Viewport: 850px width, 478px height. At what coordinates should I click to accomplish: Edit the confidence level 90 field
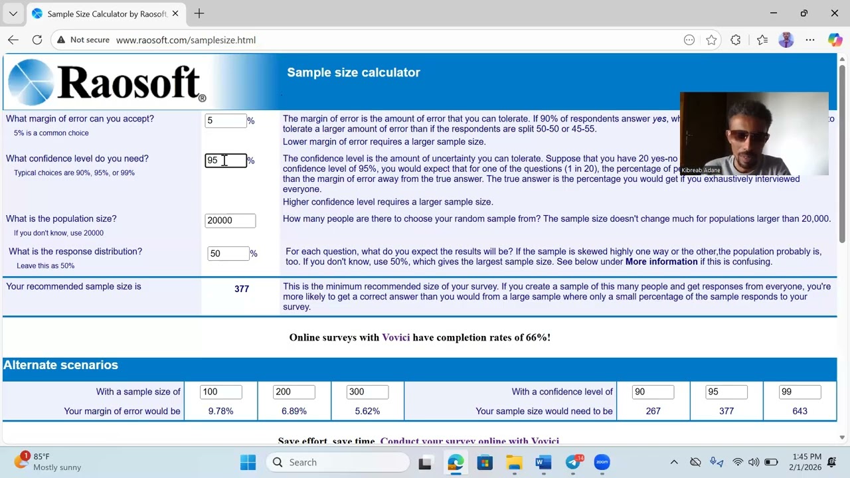tap(653, 392)
